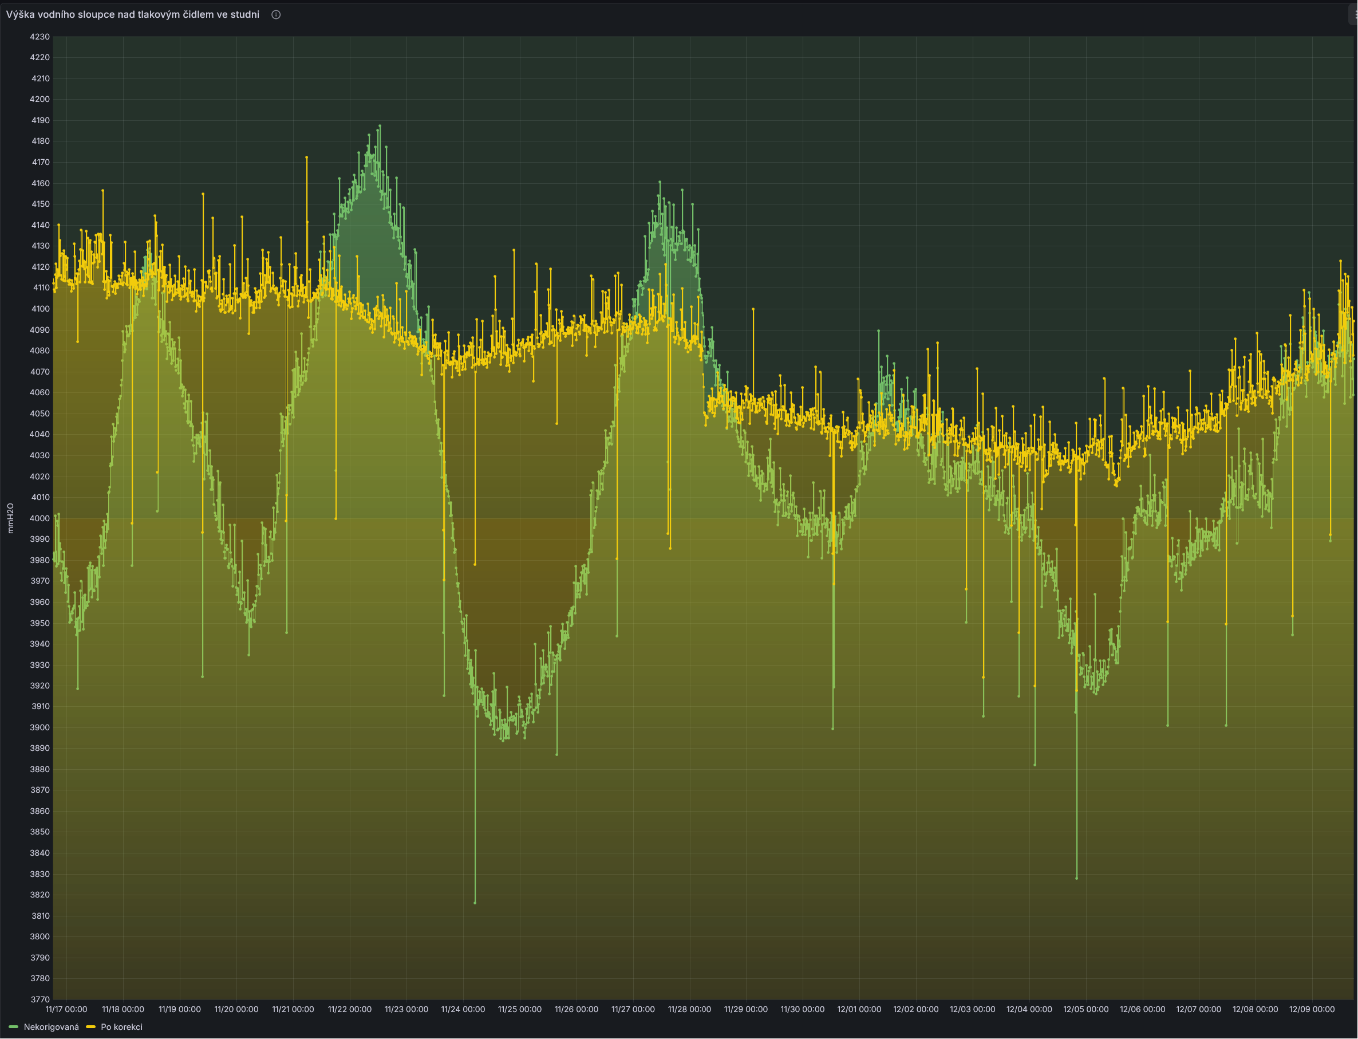Click the yellow Po korekci color swatch
Image resolution: width=1358 pixels, height=1039 pixels.
point(91,1026)
